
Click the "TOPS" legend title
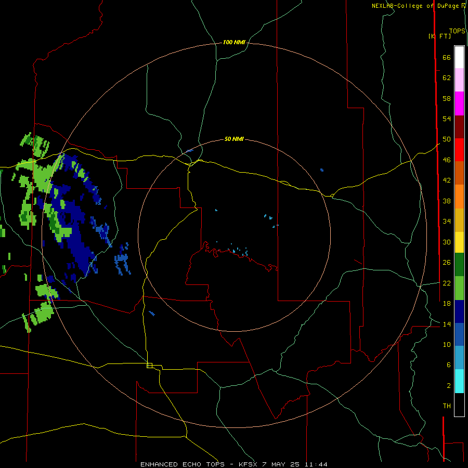(457, 31)
